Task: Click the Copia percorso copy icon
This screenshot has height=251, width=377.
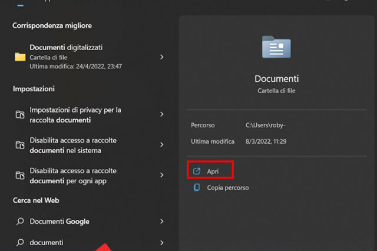Action: [197, 187]
